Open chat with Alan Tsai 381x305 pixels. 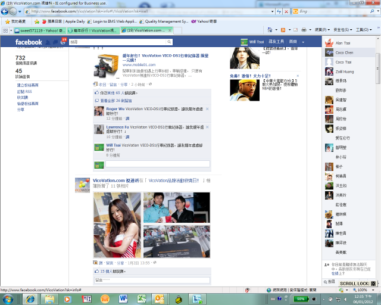[348, 43]
